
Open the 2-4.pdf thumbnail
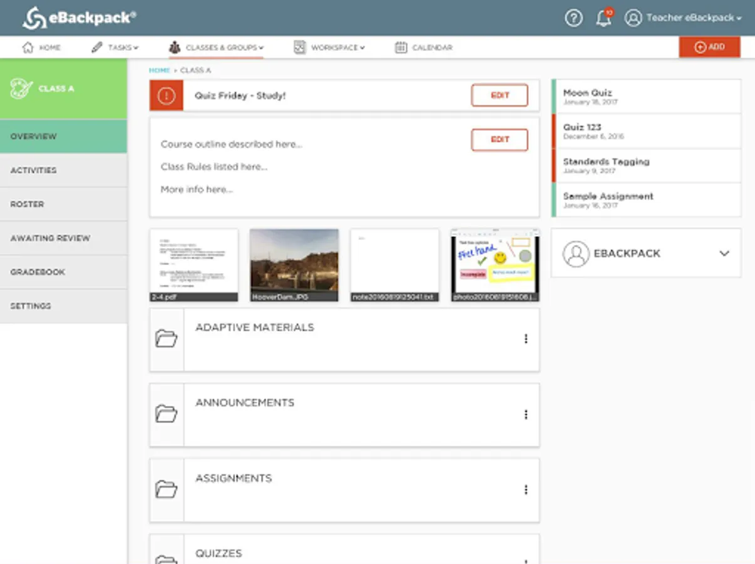[x=194, y=265]
